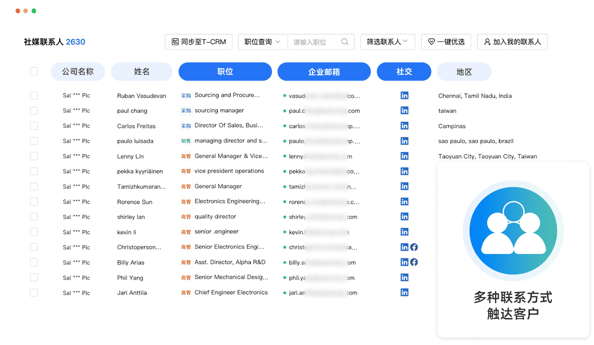Open Jari Anttila's LinkedIn icon
Image resolution: width=594 pixels, height=345 pixels.
tap(404, 292)
